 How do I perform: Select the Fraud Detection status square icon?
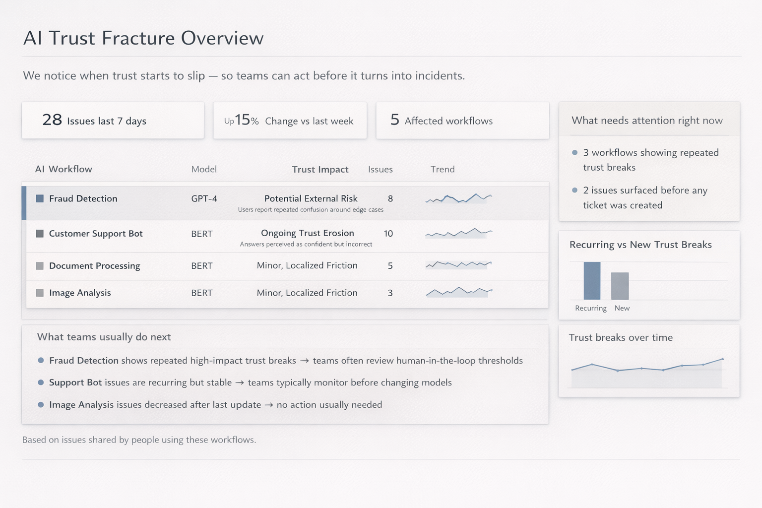40,198
